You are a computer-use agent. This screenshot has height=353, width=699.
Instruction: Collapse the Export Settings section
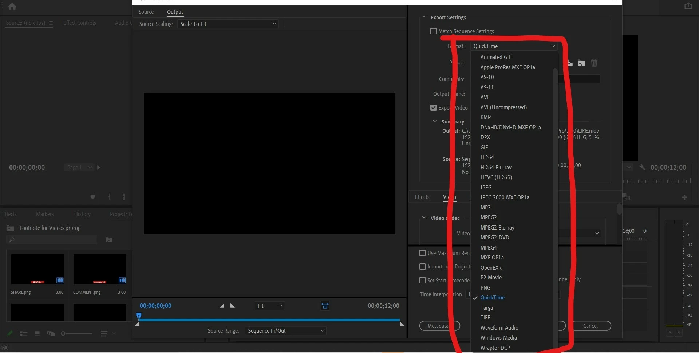tap(424, 17)
